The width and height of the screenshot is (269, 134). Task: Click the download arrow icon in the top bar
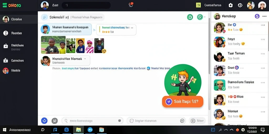[240, 5]
